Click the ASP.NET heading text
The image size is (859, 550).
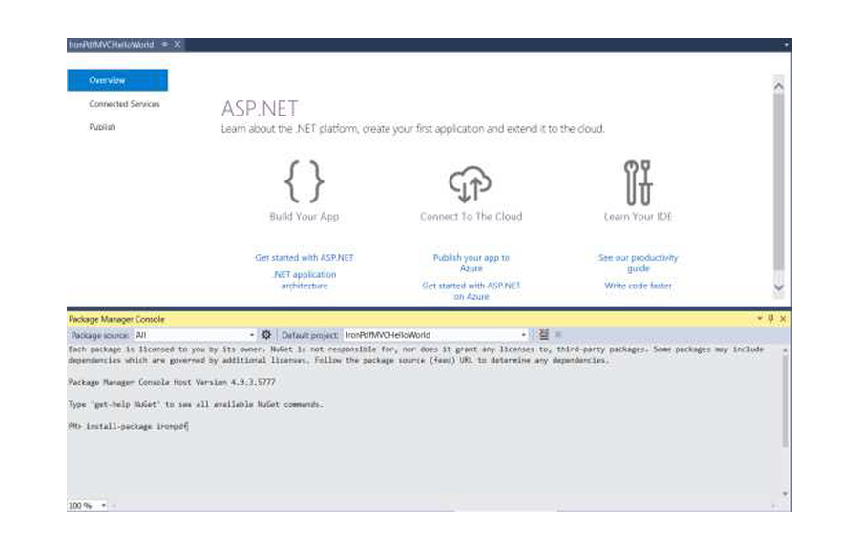260,109
